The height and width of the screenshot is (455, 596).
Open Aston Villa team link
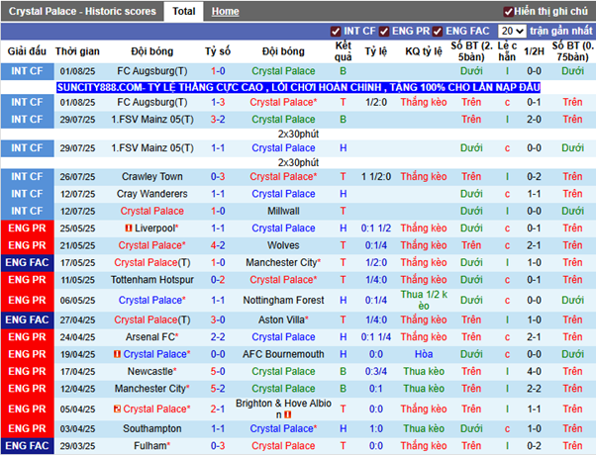click(283, 319)
